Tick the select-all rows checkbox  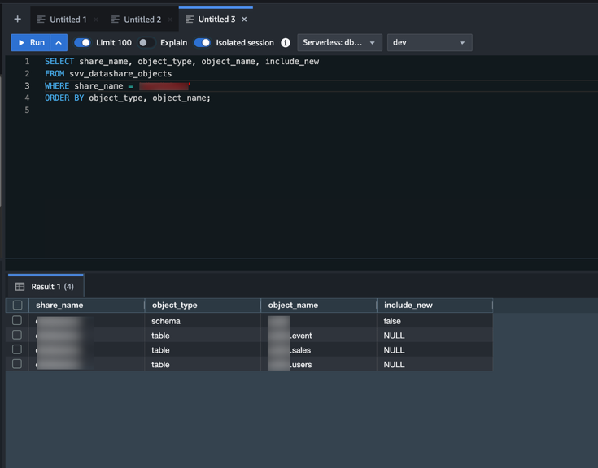17,305
